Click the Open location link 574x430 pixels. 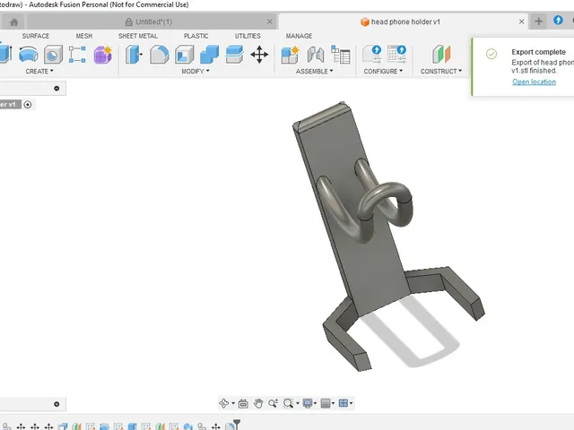(535, 82)
